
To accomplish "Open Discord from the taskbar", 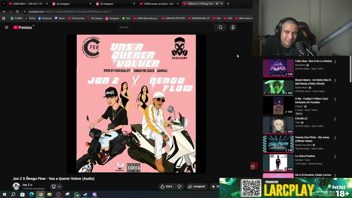I will coord(94,195).
